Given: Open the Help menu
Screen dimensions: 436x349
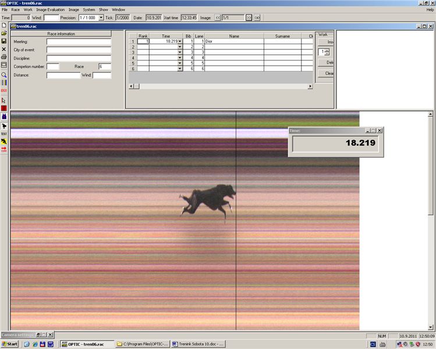Looking at the screenshot, I should click(x=430, y=9).
